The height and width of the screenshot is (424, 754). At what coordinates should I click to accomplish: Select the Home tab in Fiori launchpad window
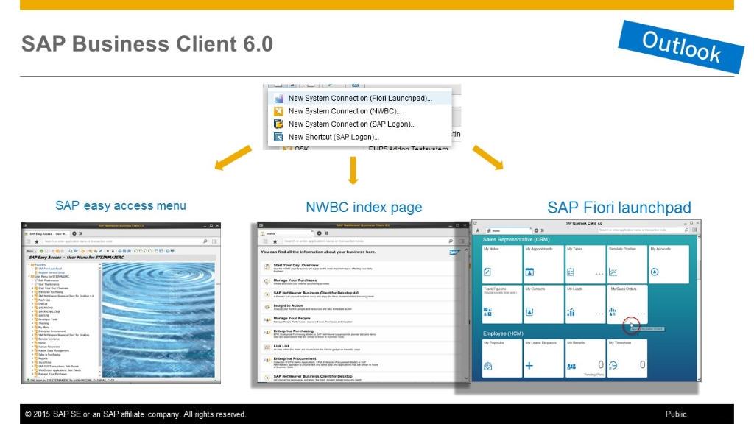507,230
